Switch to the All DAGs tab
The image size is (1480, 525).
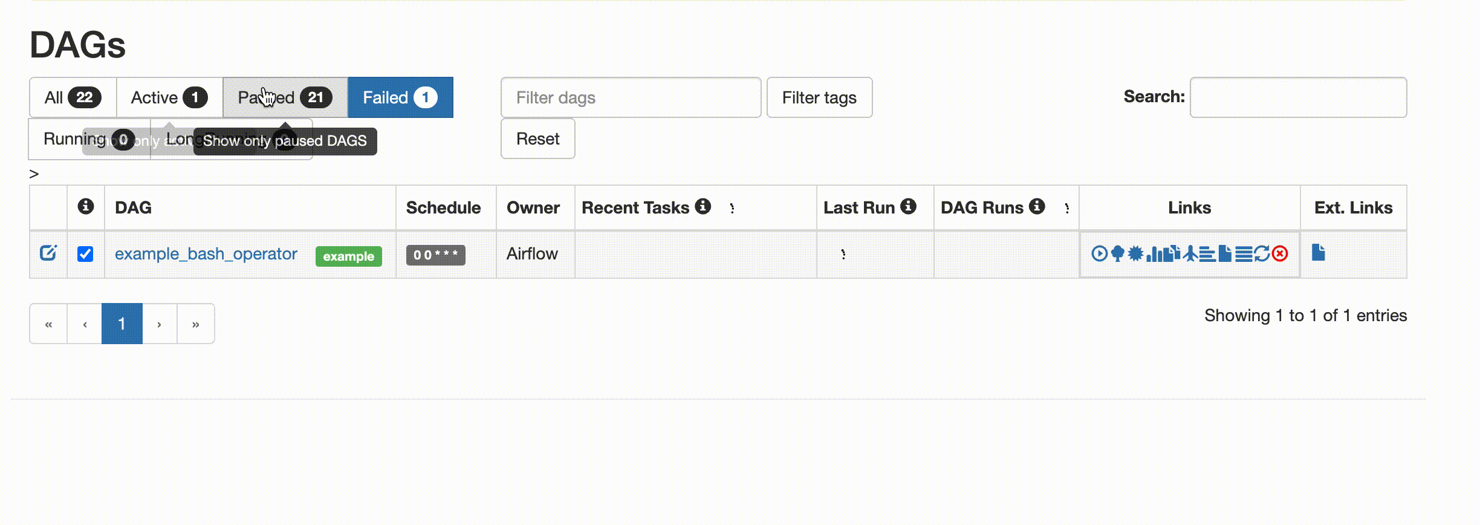point(73,97)
